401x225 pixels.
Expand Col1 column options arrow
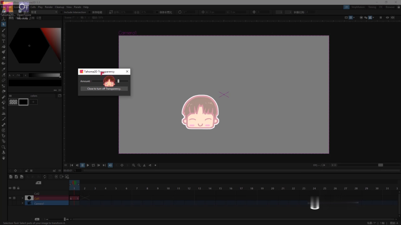click(23, 198)
